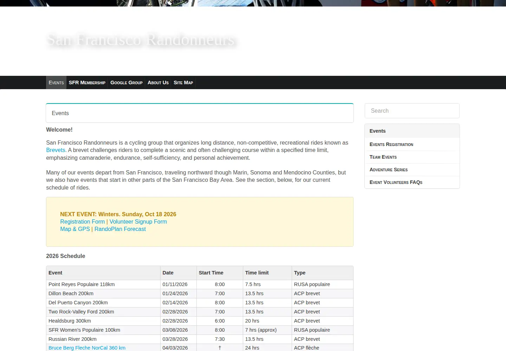Click the 01/11/2026 date cell

tap(179, 284)
